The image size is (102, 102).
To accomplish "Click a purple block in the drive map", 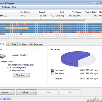I will click(x=22, y=24).
